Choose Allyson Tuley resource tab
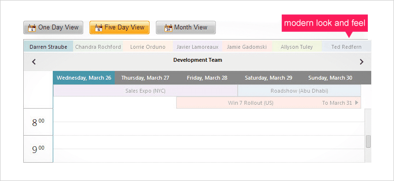394x181 pixels. [x=297, y=47]
